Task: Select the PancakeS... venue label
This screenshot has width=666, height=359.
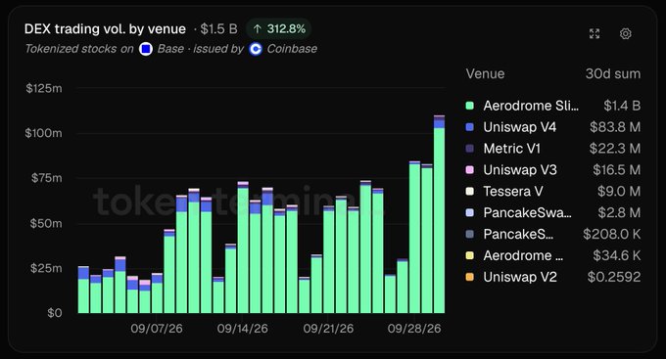Action: pyautogui.click(x=518, y=234)
